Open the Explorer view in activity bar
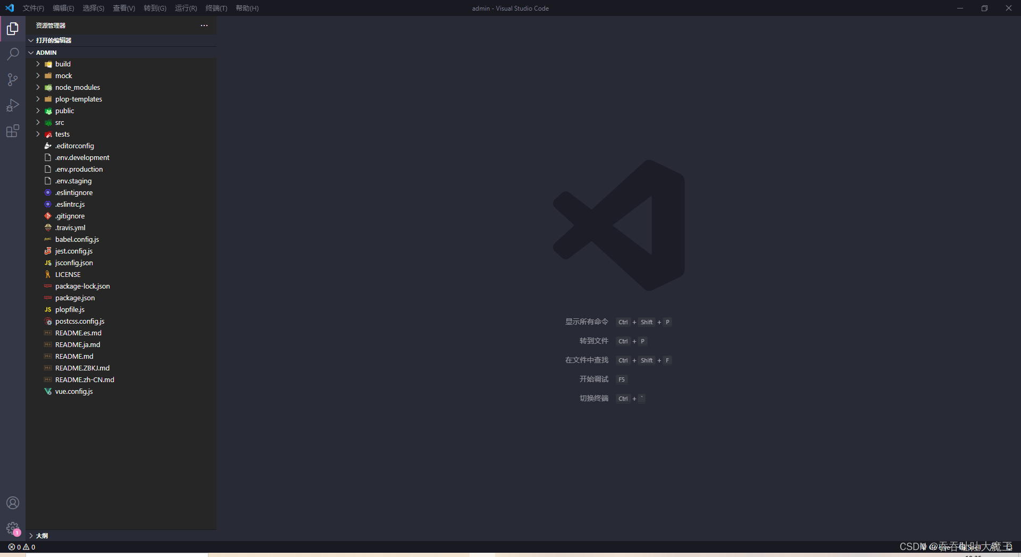Screen dimensions: 1021x557 point(13,29)
